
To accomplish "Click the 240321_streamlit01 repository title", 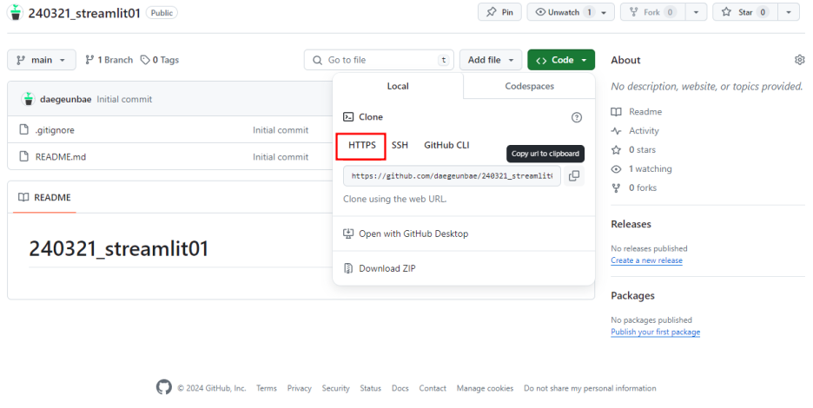I will click(x=84, y=13).
